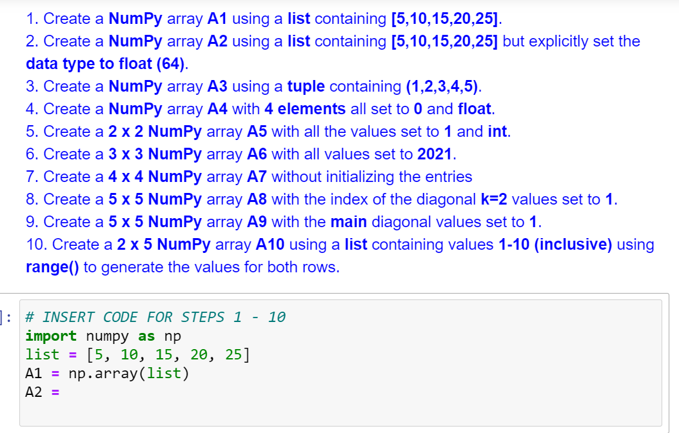The width and height of the screenshot is (679, 433).
Task: Click 'data type to float (64)' text
Action: 107,64
